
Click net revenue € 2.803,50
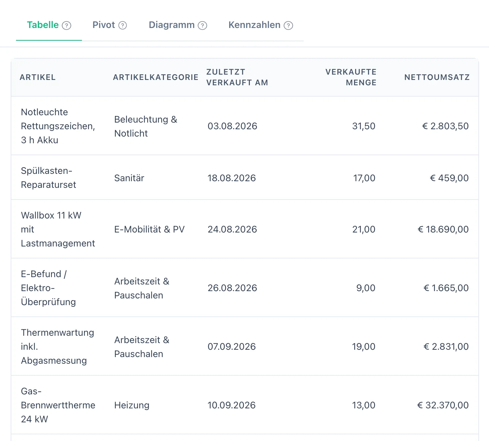tap(445, 126)
